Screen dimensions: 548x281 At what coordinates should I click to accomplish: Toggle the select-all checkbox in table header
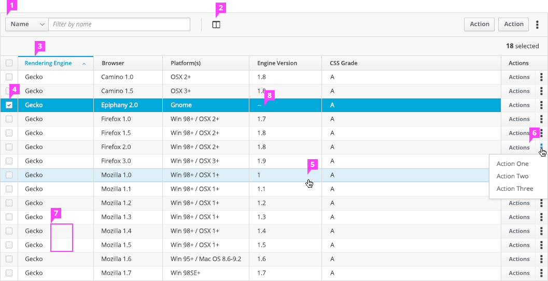(9, 63)
